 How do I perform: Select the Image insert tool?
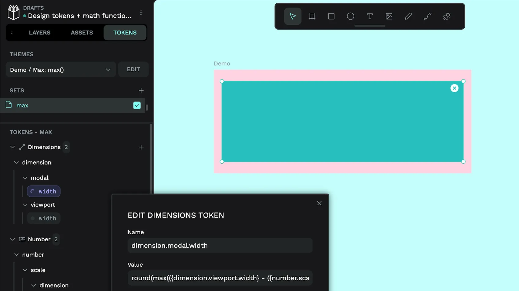click(389, 16)
